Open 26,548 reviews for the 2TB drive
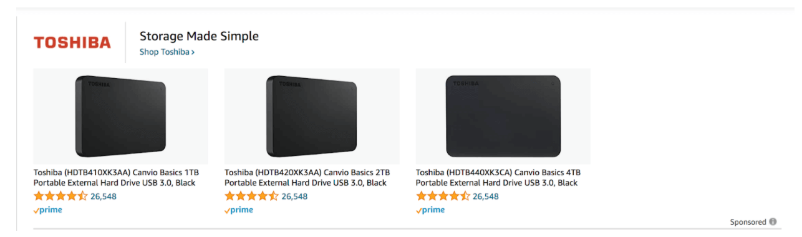Screen dimensions: 802x237 [294, 196]
